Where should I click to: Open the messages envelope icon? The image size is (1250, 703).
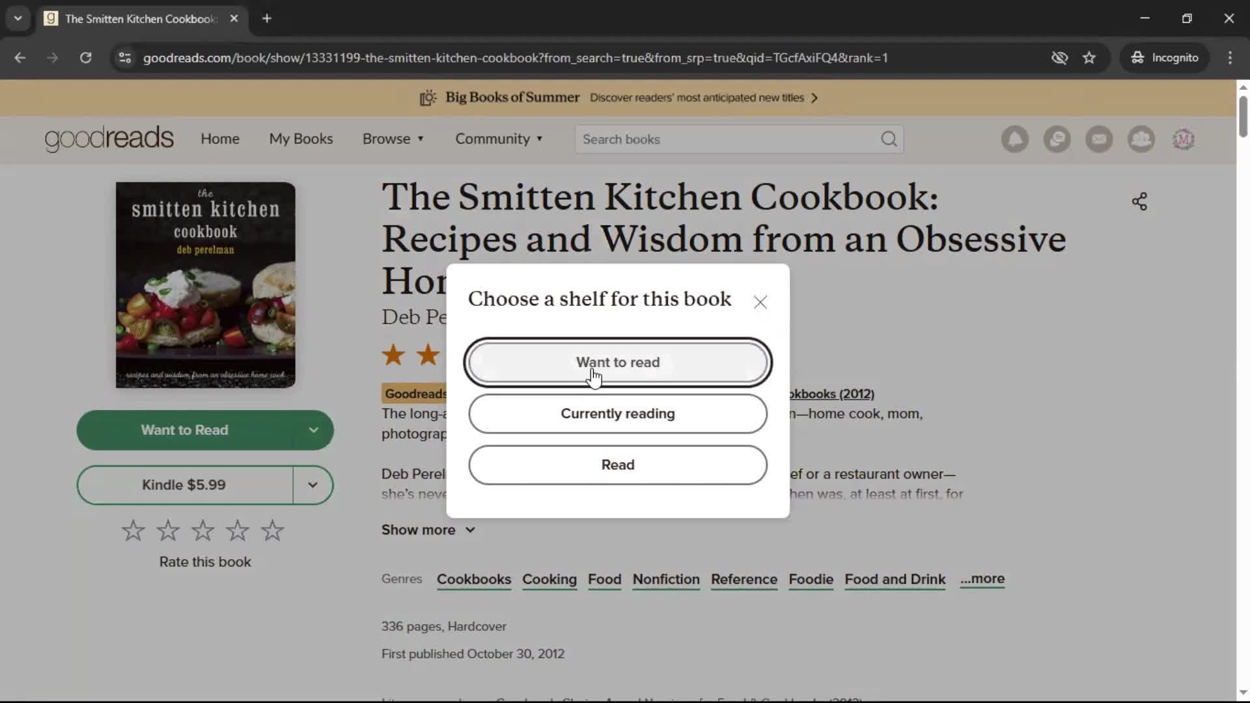[x=1099, y=139]
